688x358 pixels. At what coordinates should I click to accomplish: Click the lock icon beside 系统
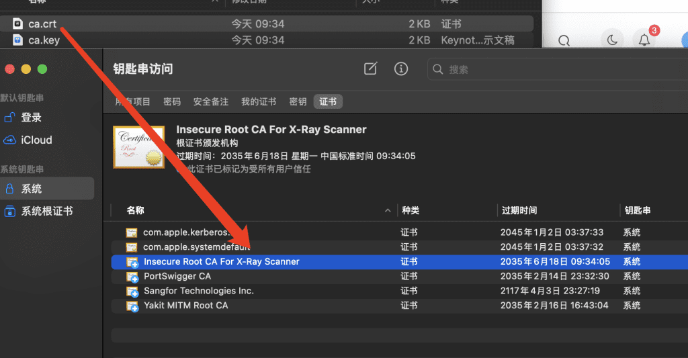(x=9, y=189)
